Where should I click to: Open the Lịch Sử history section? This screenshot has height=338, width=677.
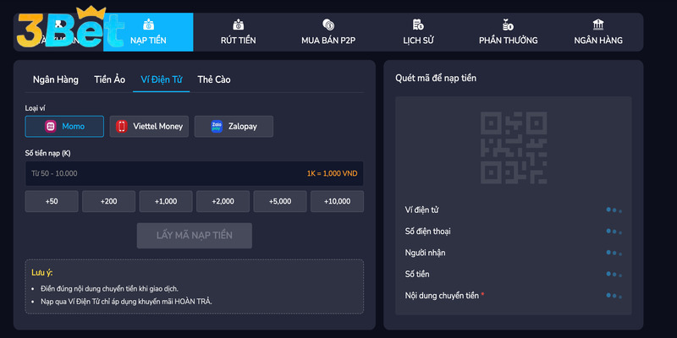click(x=418, y=32)
